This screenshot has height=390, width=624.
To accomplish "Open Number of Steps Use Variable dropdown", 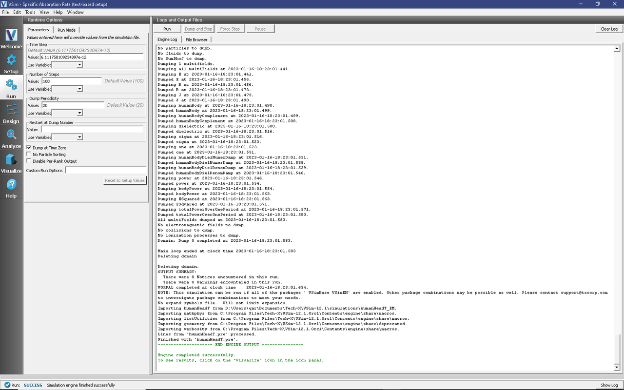I will pos(67,89).
